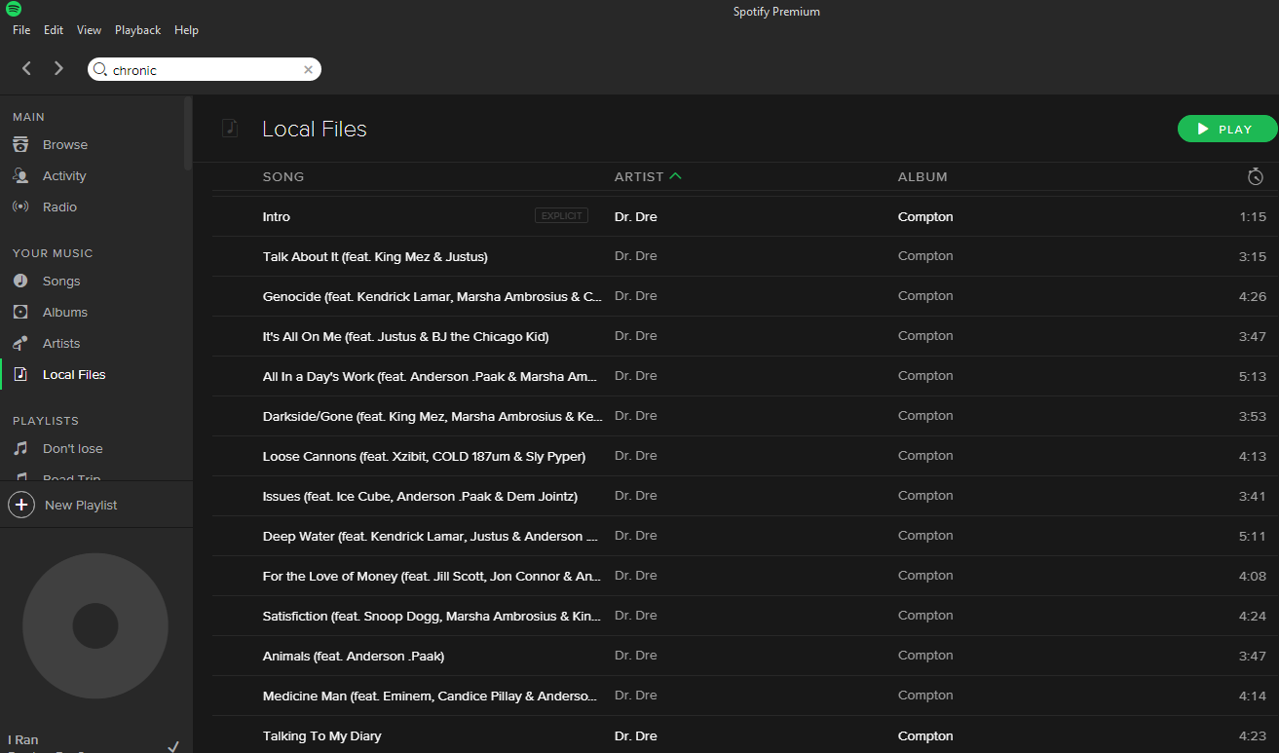Screen dimensions: 1279x753
Task: Click the file icon beside the Local Files heading
Action: click(230, 129)
